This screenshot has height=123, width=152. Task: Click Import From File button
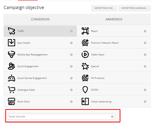point(104,8)
